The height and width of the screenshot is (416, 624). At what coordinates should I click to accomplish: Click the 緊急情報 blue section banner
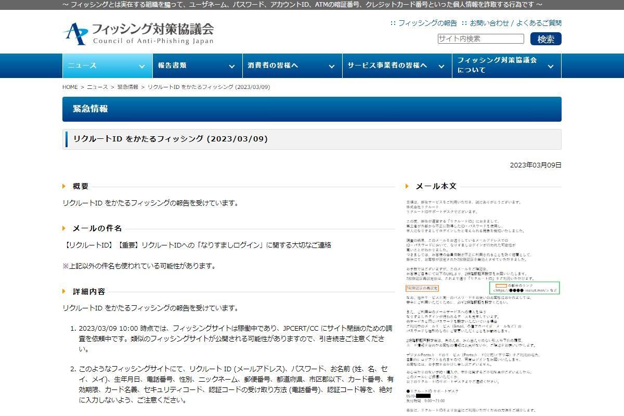[x=312, y=109]
